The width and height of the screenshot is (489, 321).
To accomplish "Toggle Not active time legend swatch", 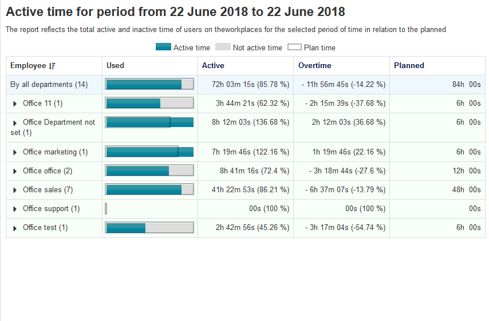I will 223,47.
